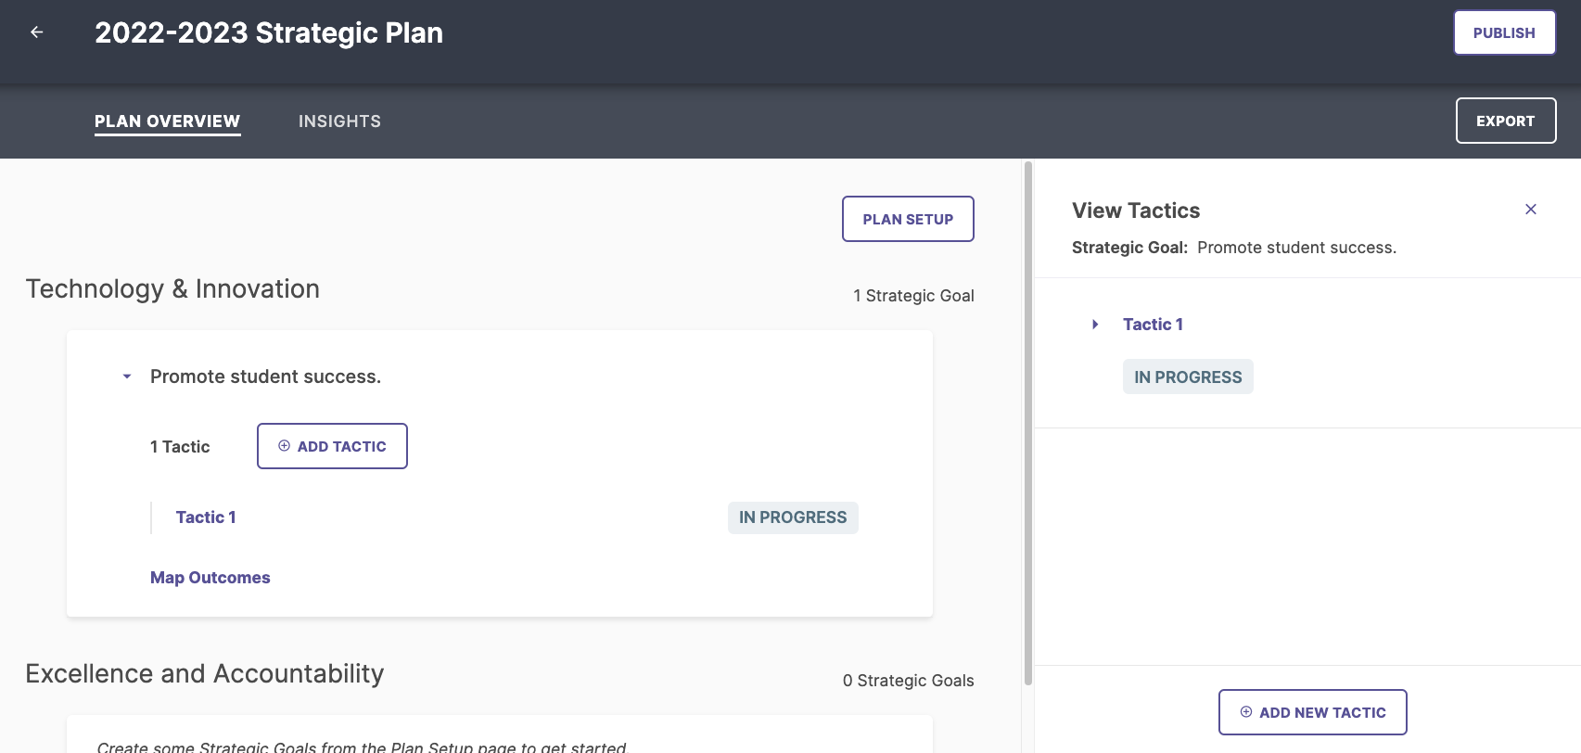1581x753 pixels.
Task: Click the View Tactics heading
Action: [x=1136, y=211]
